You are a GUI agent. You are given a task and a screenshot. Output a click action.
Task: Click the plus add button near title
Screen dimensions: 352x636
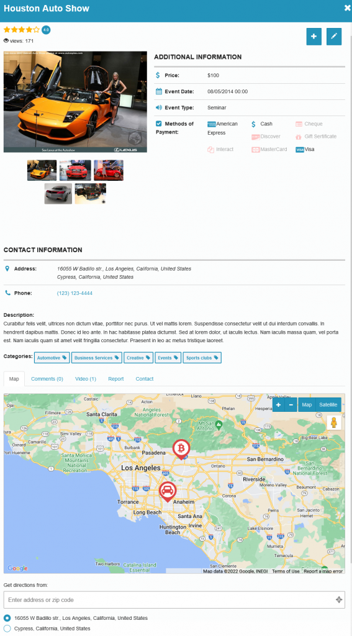tap(314, 37)
